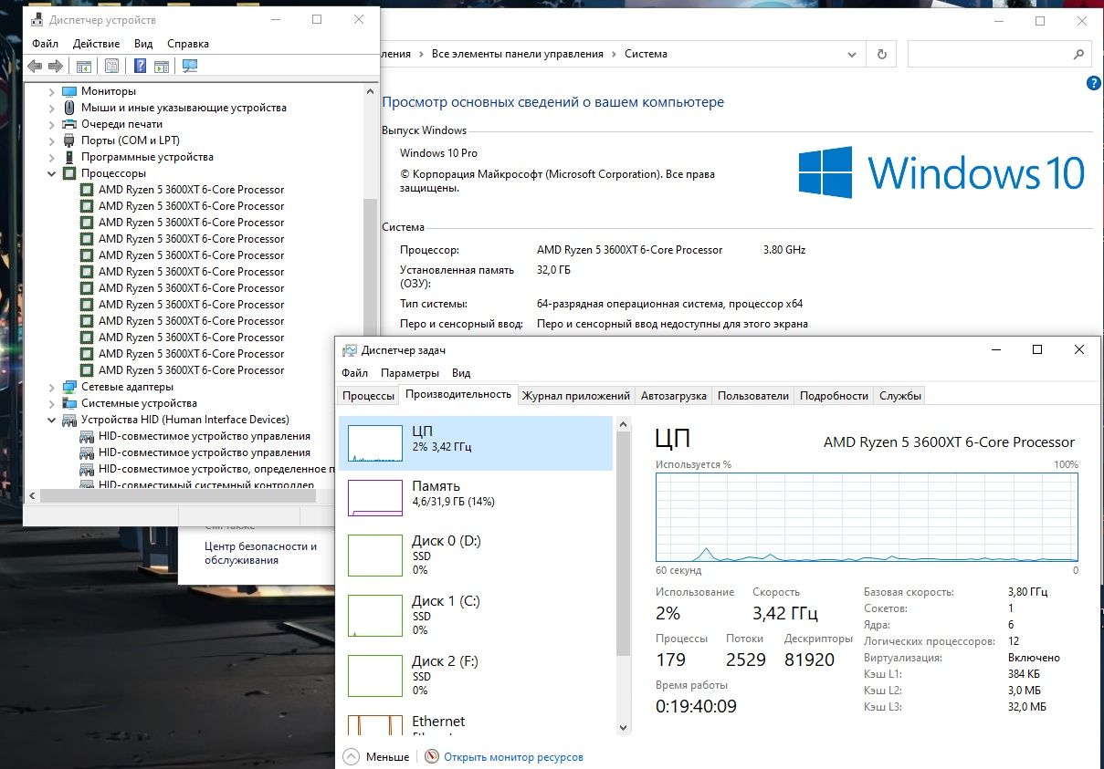Click the icon beside Системные устройства

click(69, 403)
